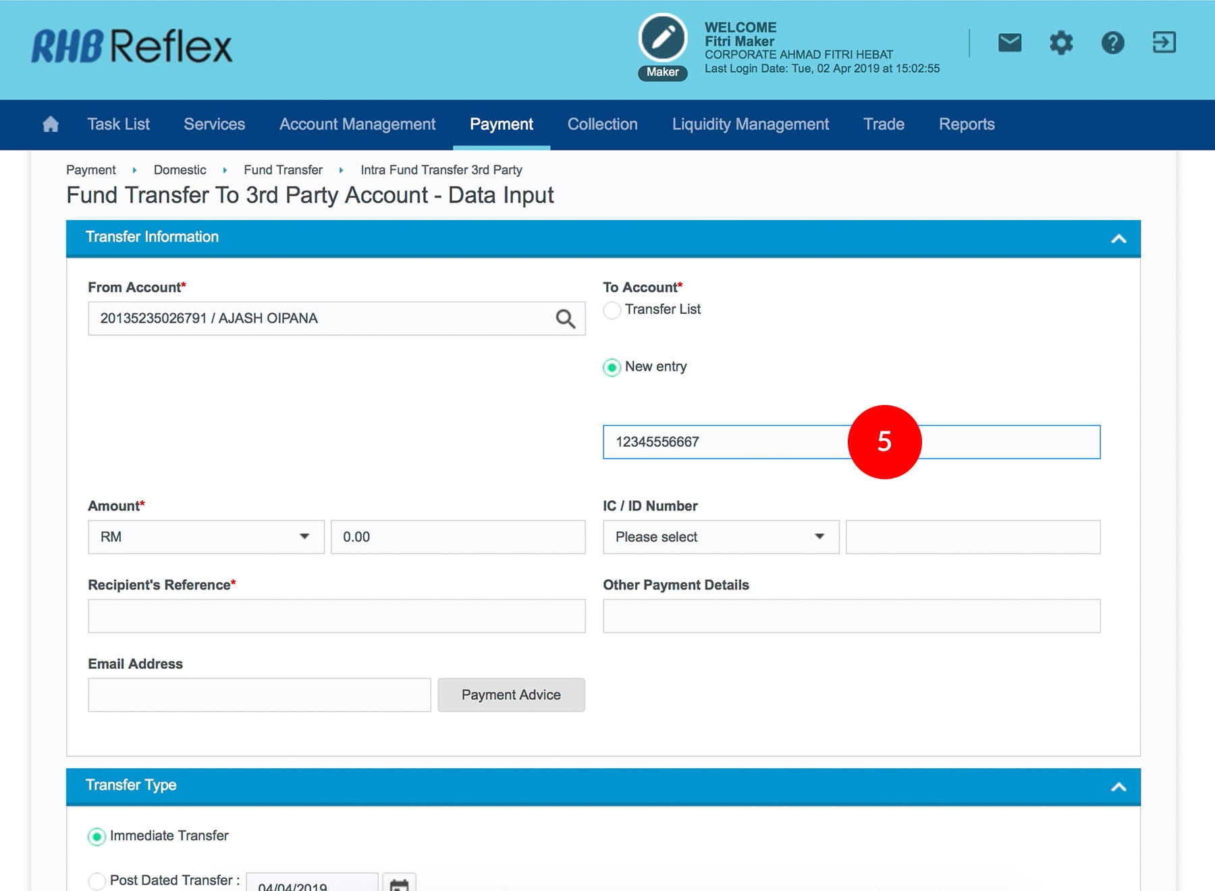
Task: Click the Payment Advice button
Action: 511,695
